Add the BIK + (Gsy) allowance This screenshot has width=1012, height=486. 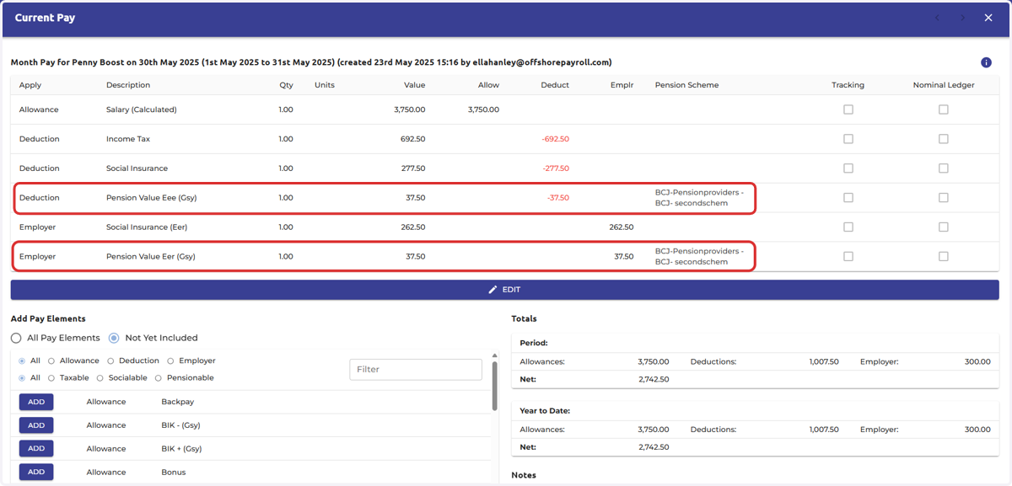(36, 449)
